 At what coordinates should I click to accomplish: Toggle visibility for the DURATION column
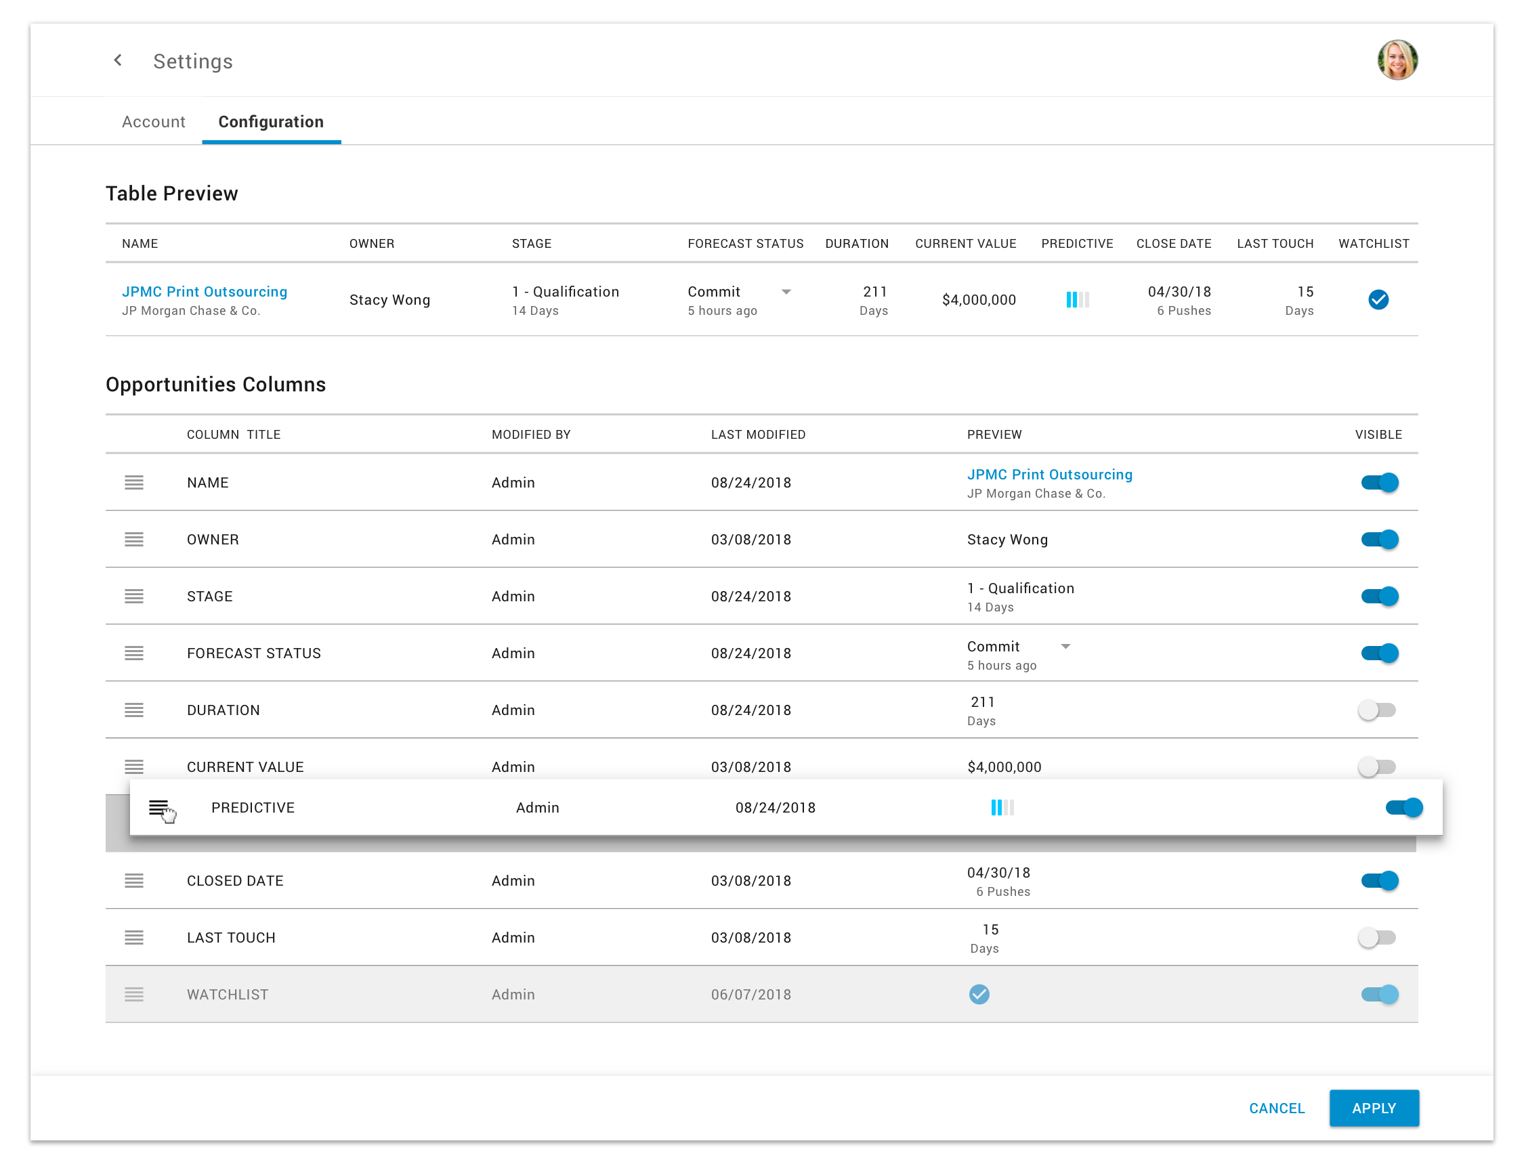1377,710
